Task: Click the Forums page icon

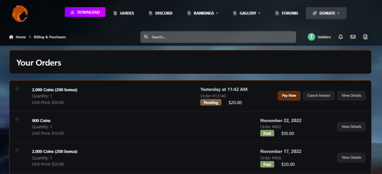Action: (x=277, y=13)
